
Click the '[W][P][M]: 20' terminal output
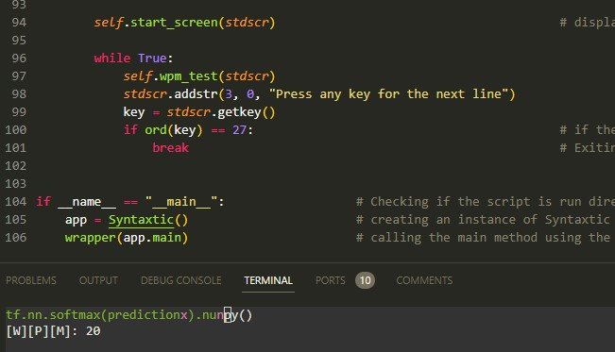[53, 331]
